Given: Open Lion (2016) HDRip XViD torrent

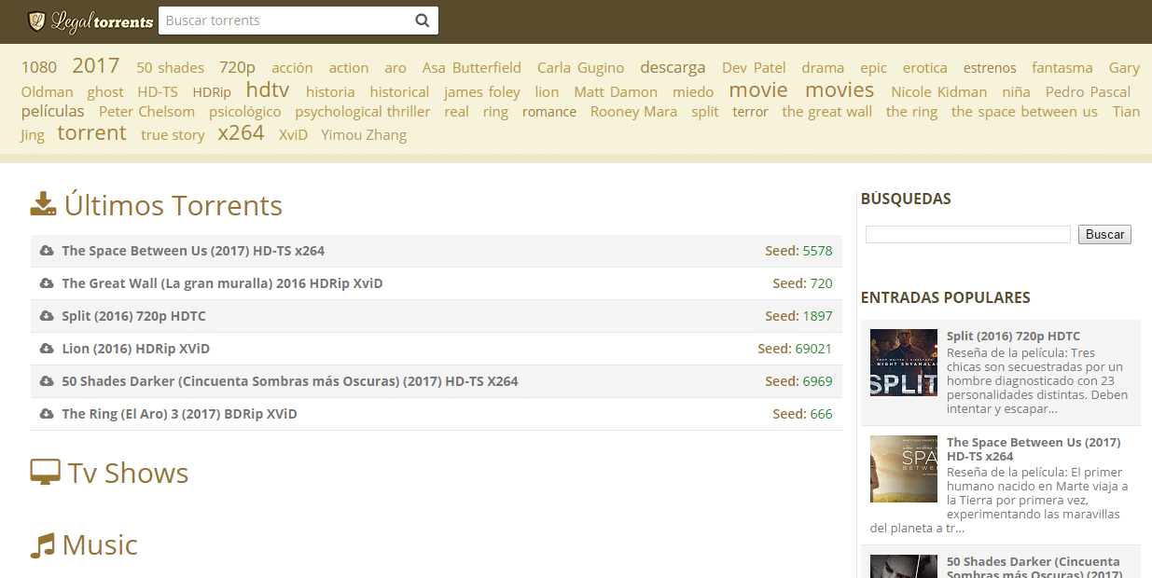Looking at the screenshot, I should [x=135, y=349].
